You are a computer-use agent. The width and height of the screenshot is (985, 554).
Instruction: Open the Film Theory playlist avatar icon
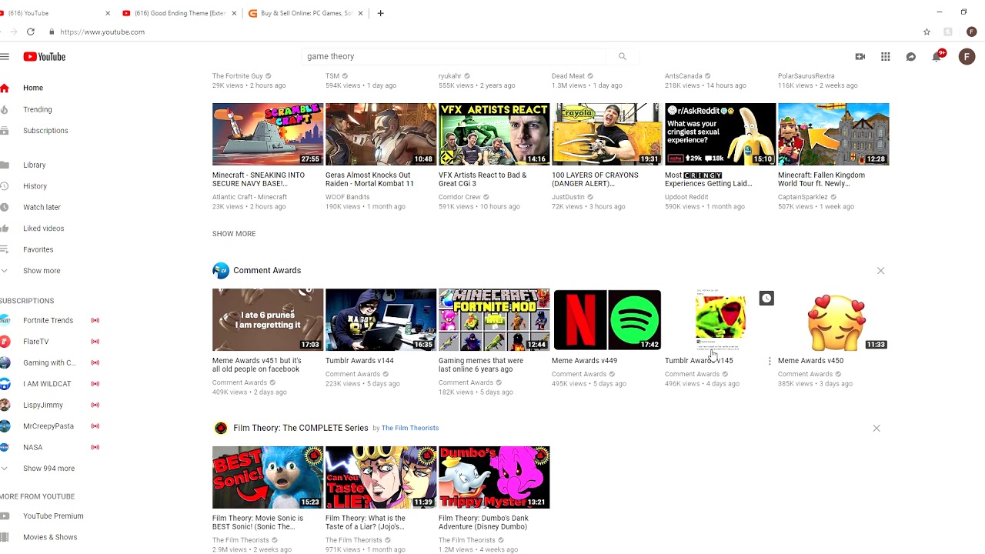click(x=221, y=428)
